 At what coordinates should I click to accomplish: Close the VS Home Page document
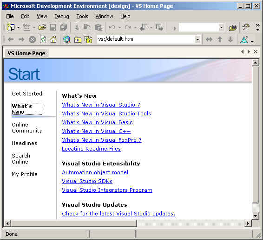[256, 52]
